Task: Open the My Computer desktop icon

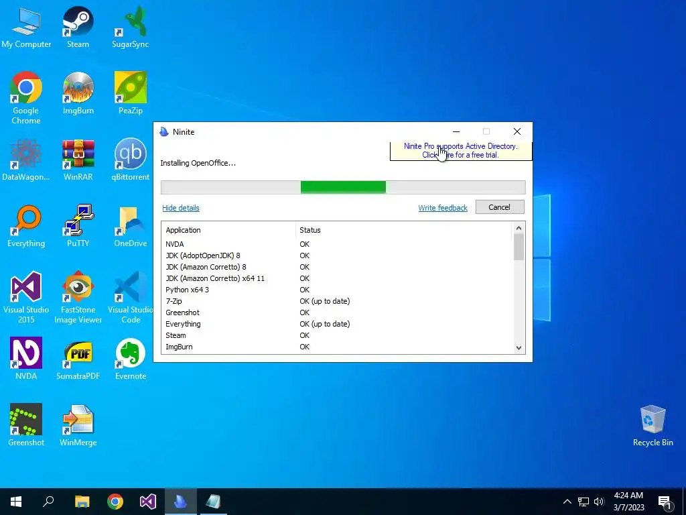Action: pos(26,27)
